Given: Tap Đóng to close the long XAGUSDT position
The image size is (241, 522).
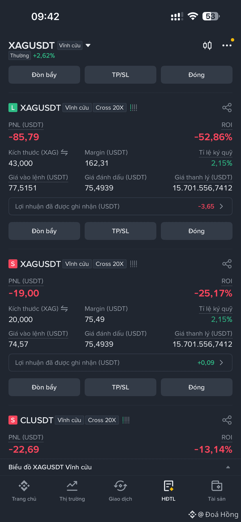Looking at the screenshot, I should coord(196,231).
